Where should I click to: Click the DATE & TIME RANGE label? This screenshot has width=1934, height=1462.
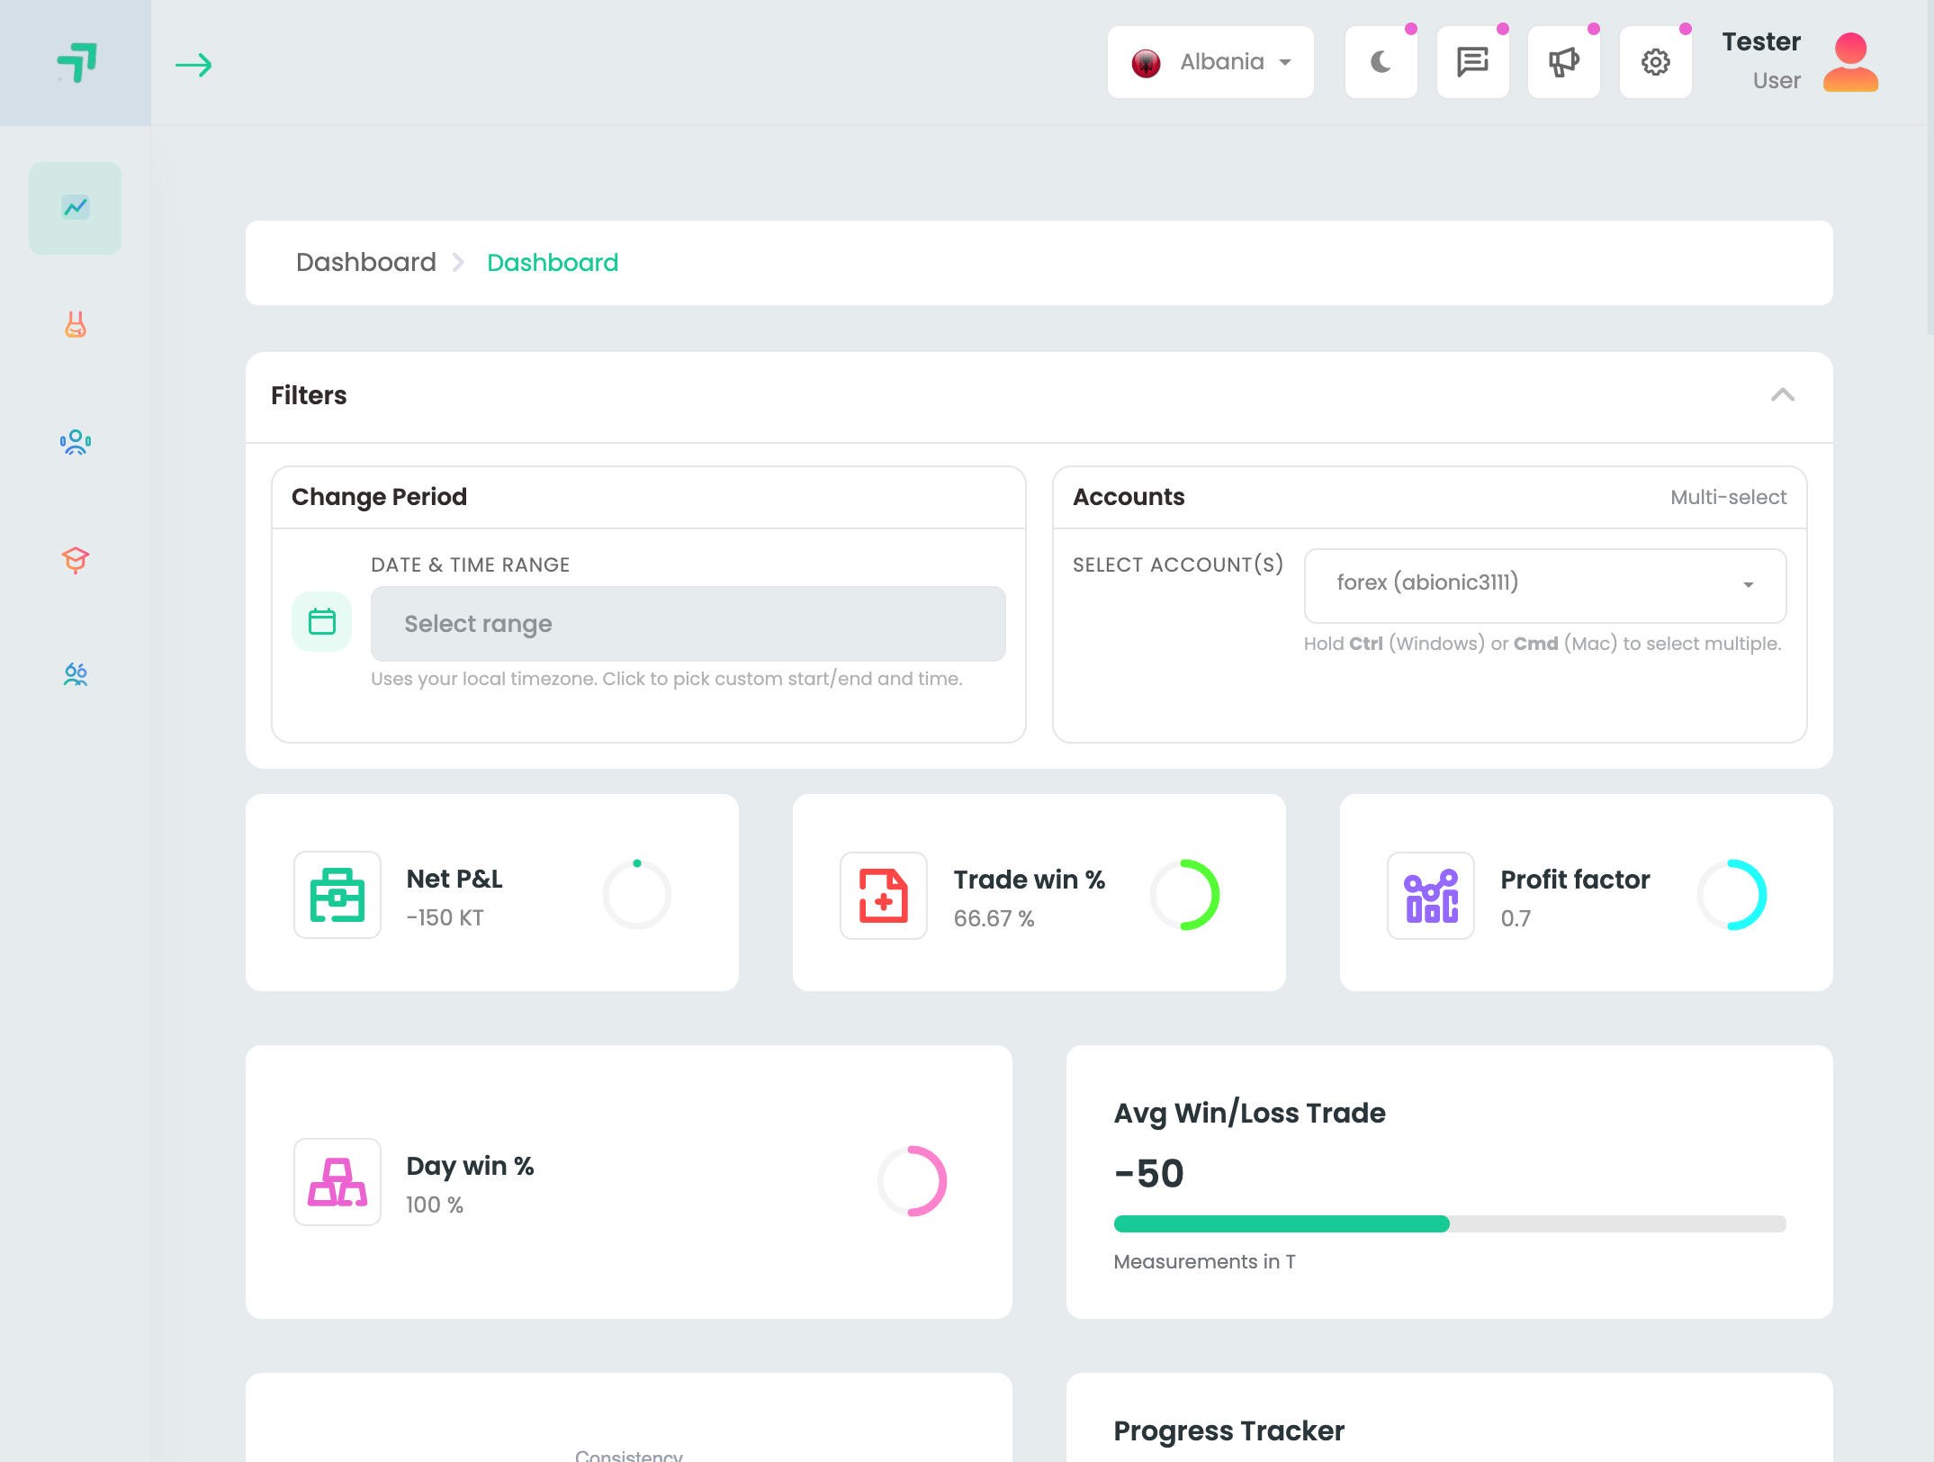coord(471,564)
